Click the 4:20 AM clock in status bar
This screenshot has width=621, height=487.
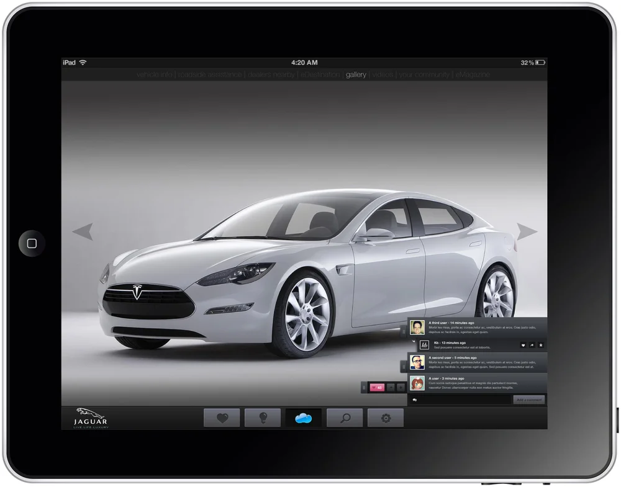pyautogui.click(x=304, y=63)
